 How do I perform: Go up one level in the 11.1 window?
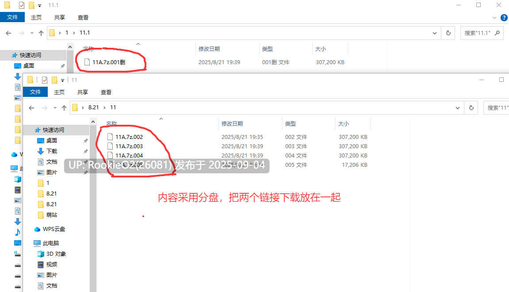pos(41,33)
